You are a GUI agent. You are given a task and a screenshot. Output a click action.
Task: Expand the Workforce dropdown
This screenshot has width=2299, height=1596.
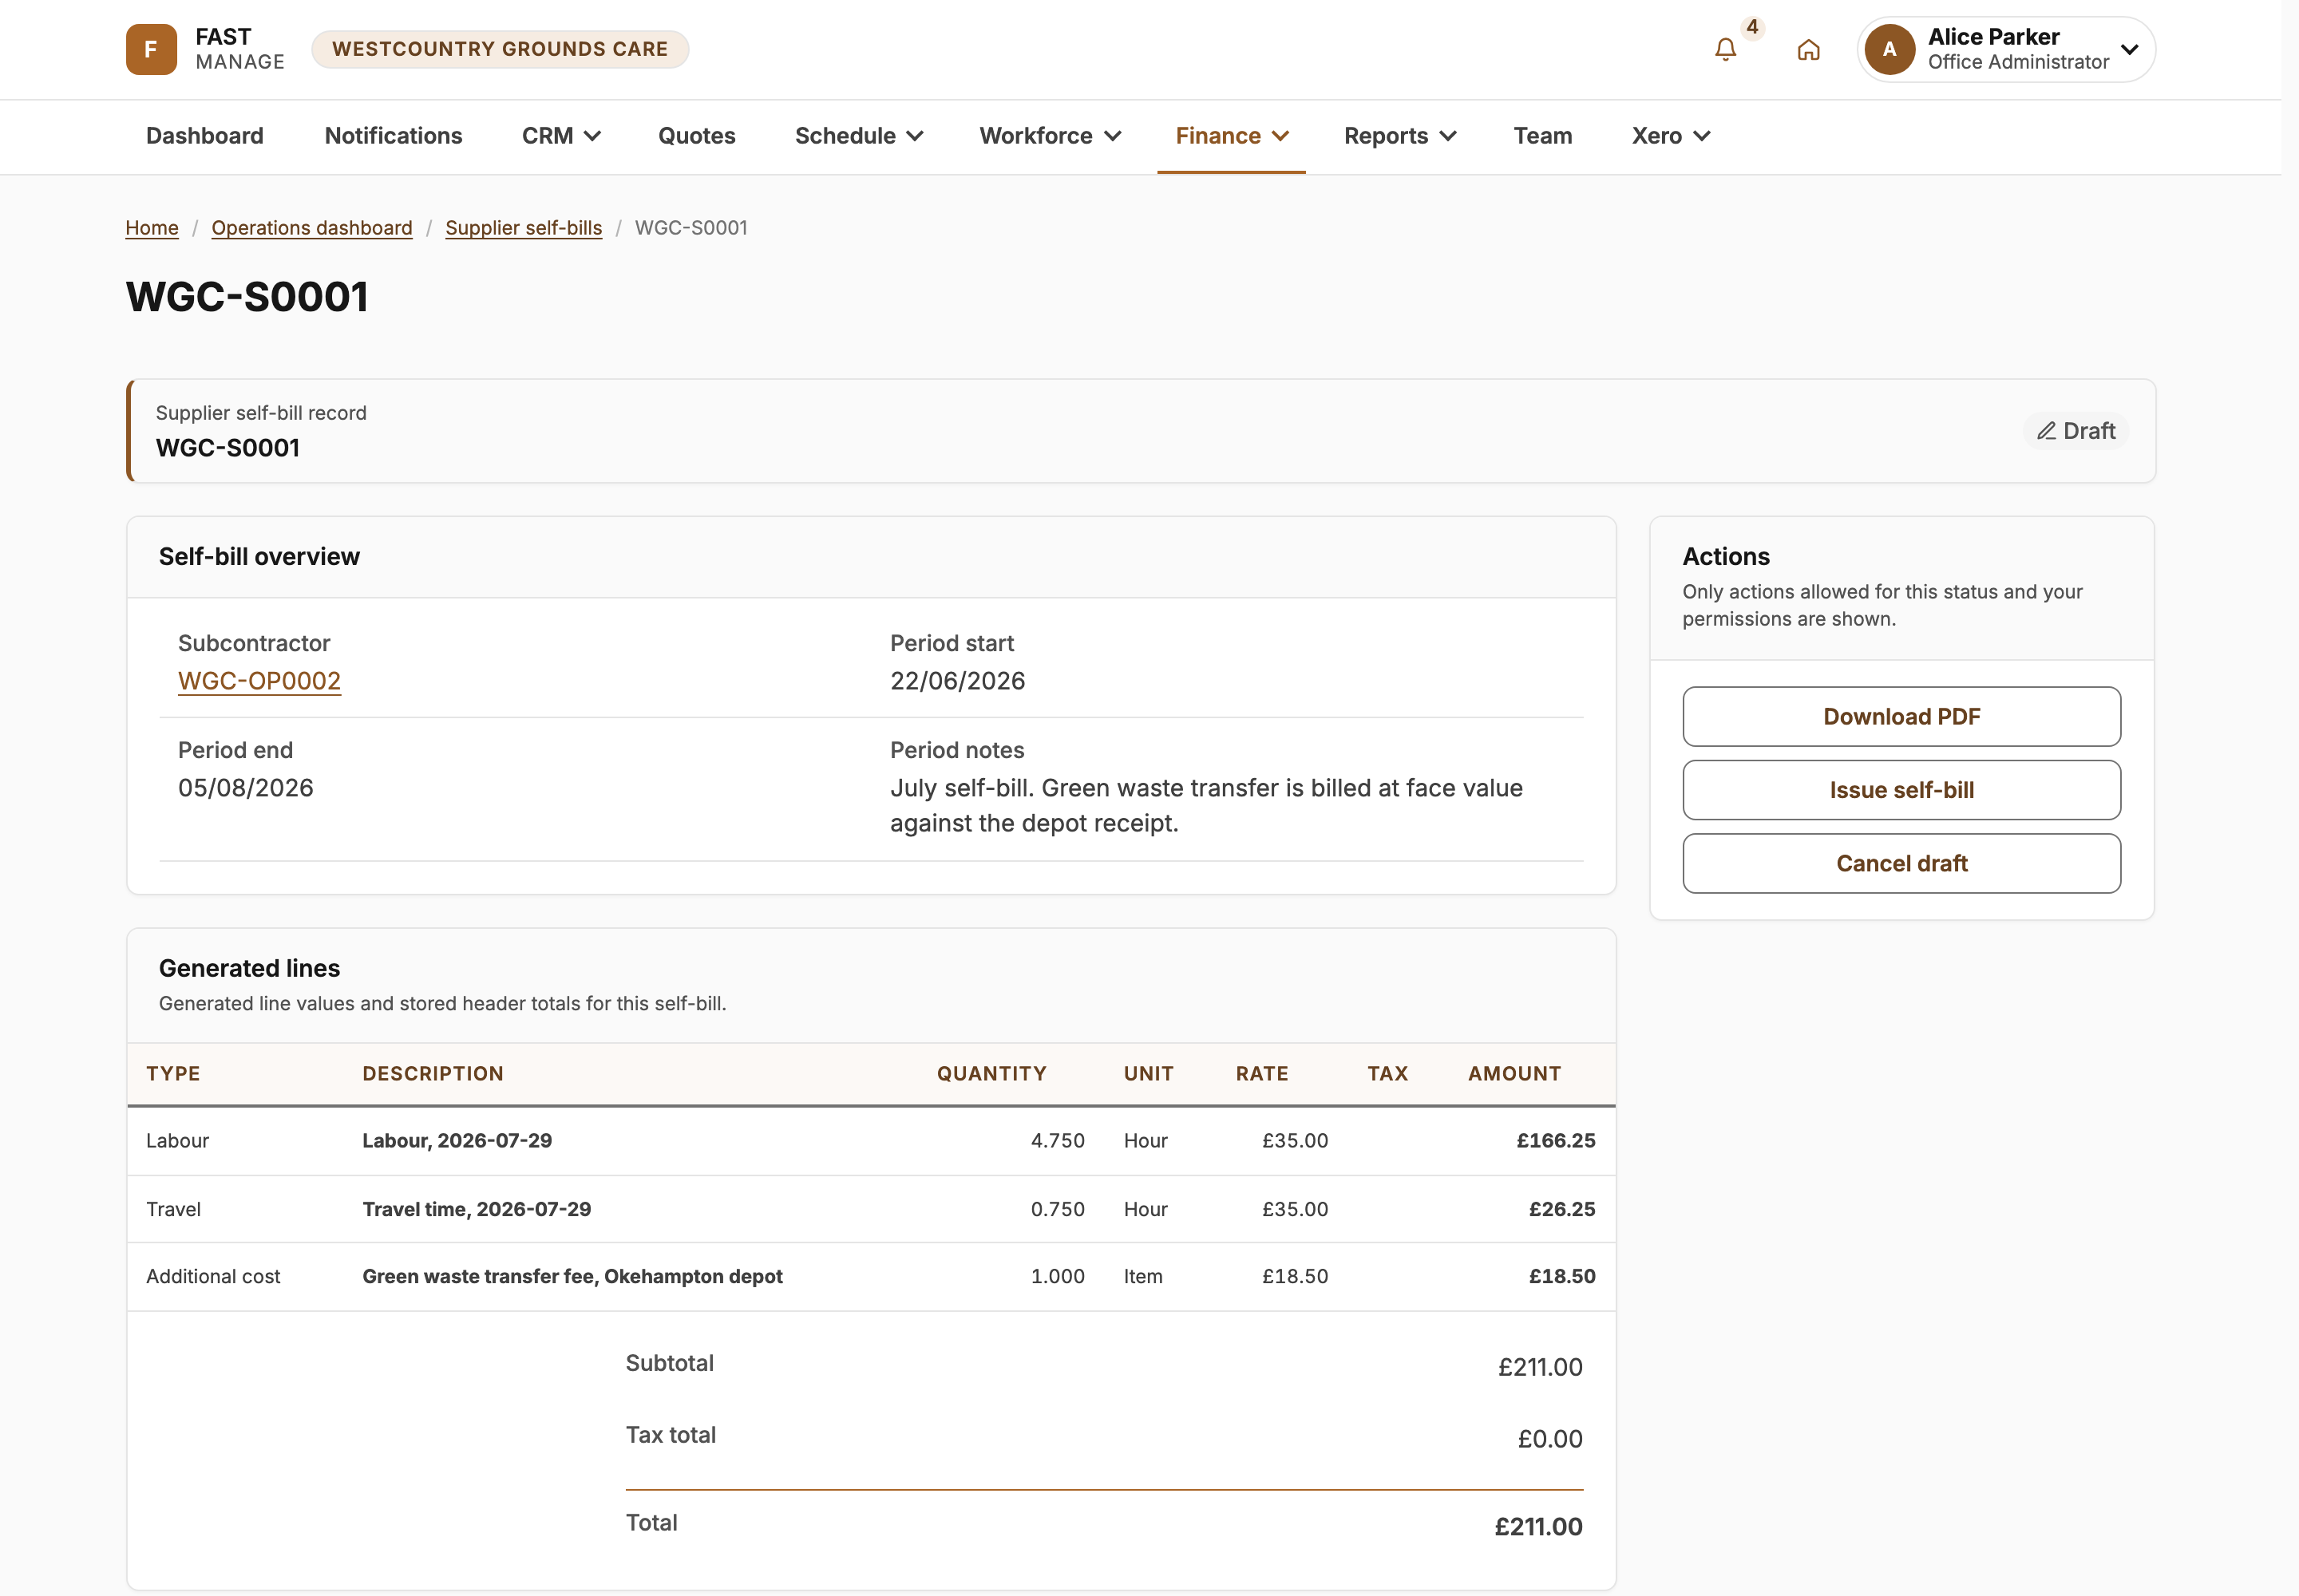[1050, 136]
